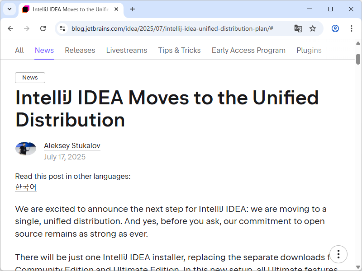Click the floating three-dot button on the page
This screenshot has width=362, height=271.
338,254
